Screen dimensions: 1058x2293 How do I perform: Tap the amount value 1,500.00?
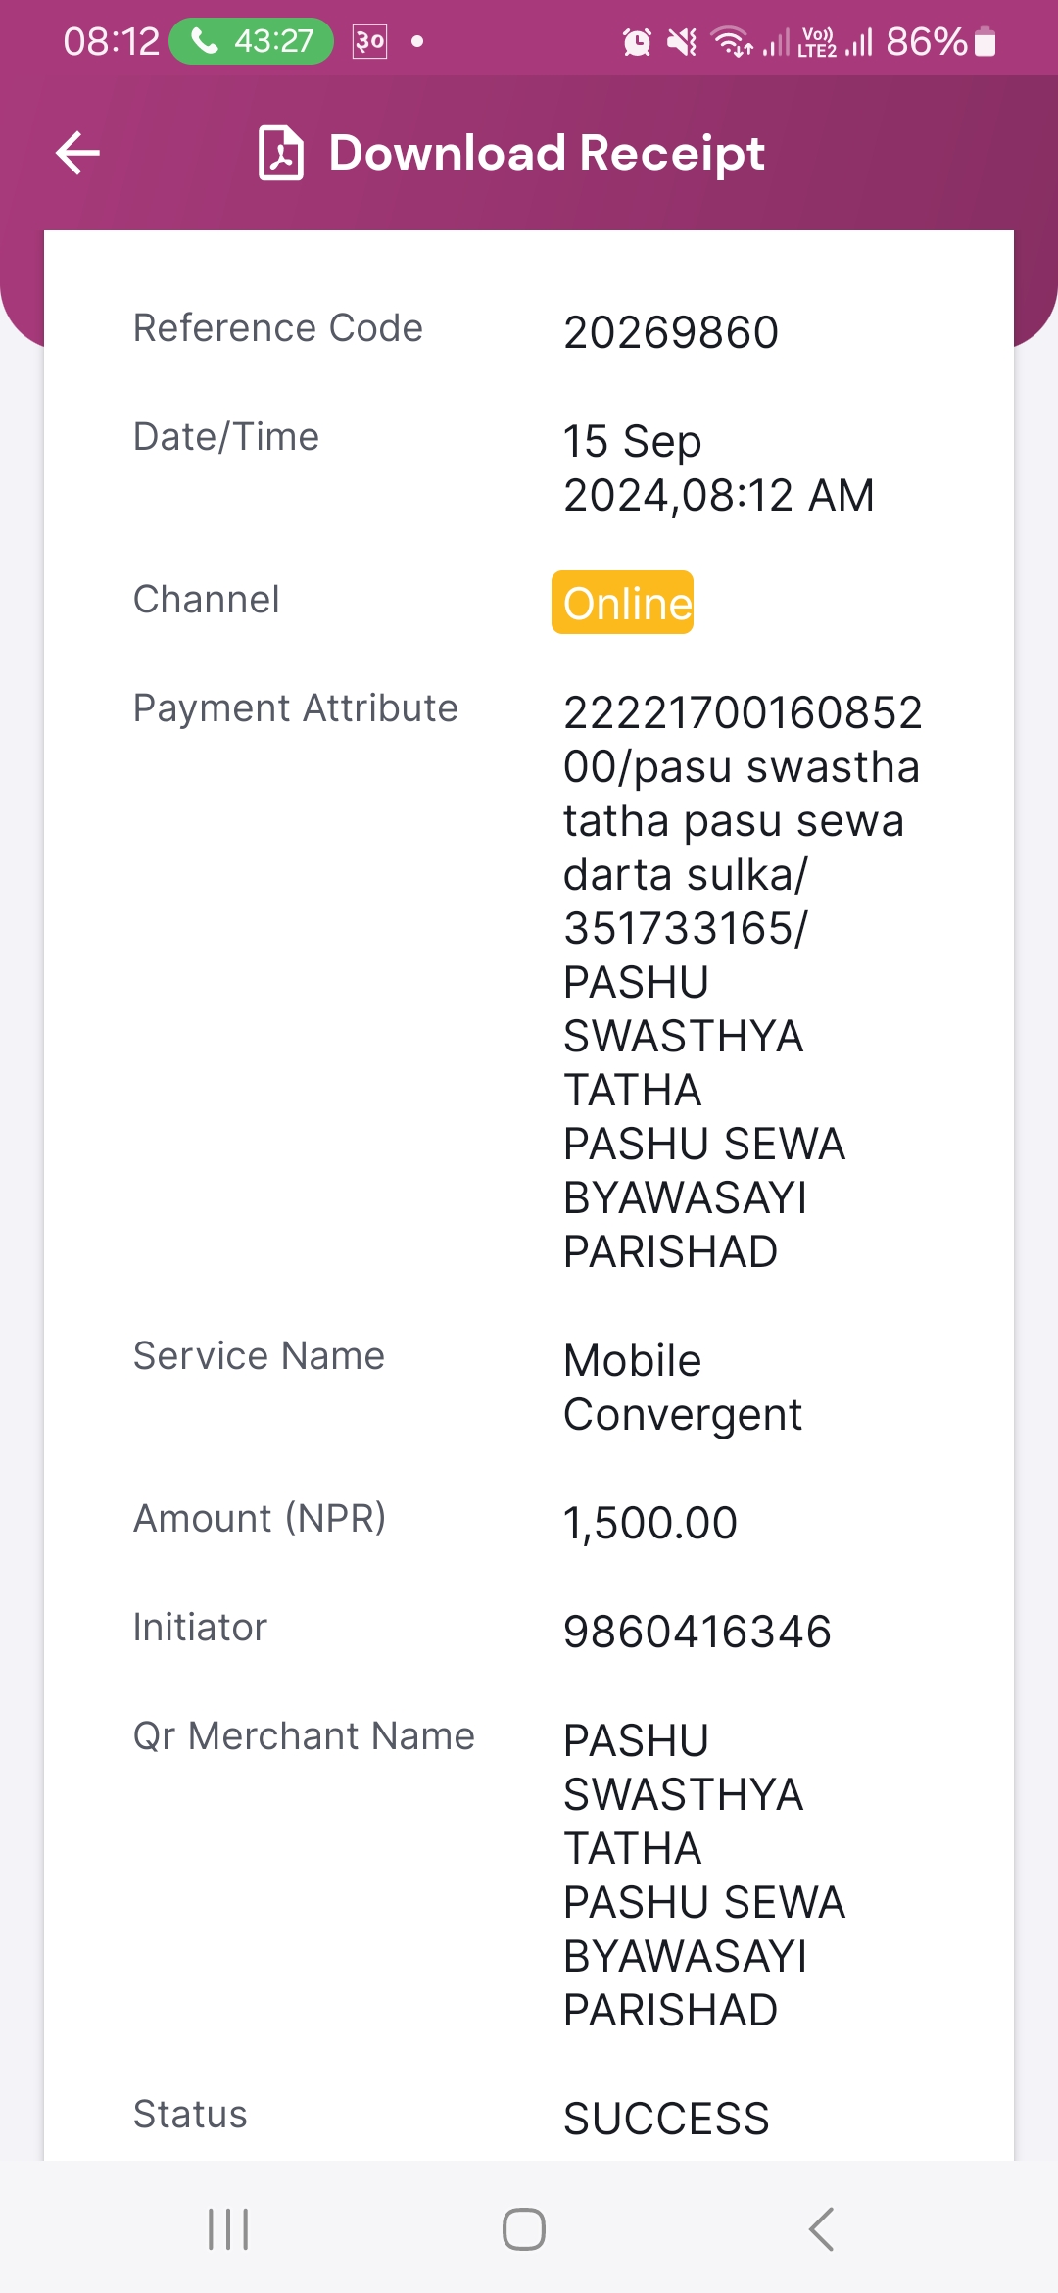(x=650, y=1523)
